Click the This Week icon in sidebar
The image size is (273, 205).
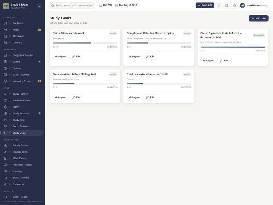(x=5, y=36)
